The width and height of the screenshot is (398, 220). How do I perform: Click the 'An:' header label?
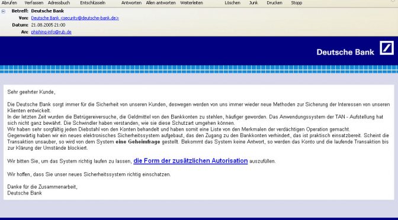(x=25, y=32)
